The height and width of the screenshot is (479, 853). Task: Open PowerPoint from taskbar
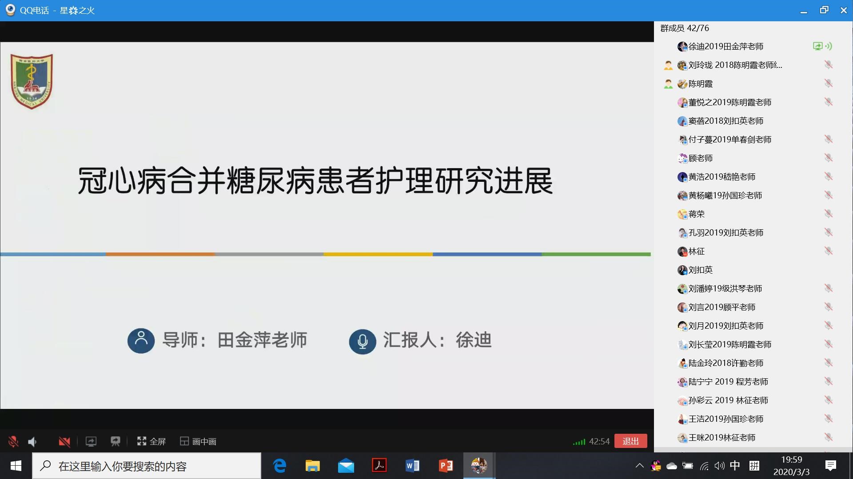(446, 466)
